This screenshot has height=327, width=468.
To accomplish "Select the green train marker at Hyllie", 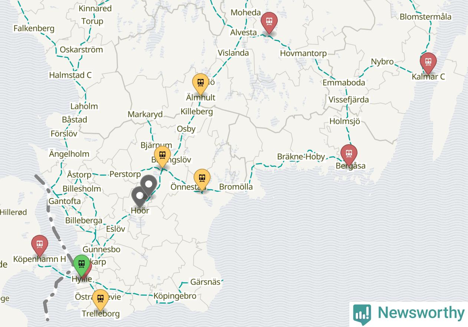I will coord(81,264).
